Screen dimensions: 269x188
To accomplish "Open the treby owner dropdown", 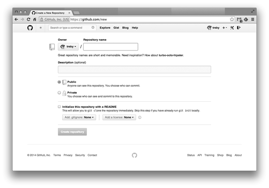I will [68, 47].
